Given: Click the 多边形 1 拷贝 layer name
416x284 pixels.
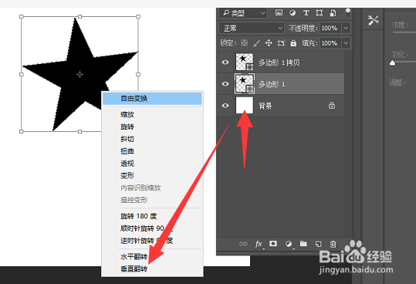Looking at the screenshot, I should coord(279,63).
